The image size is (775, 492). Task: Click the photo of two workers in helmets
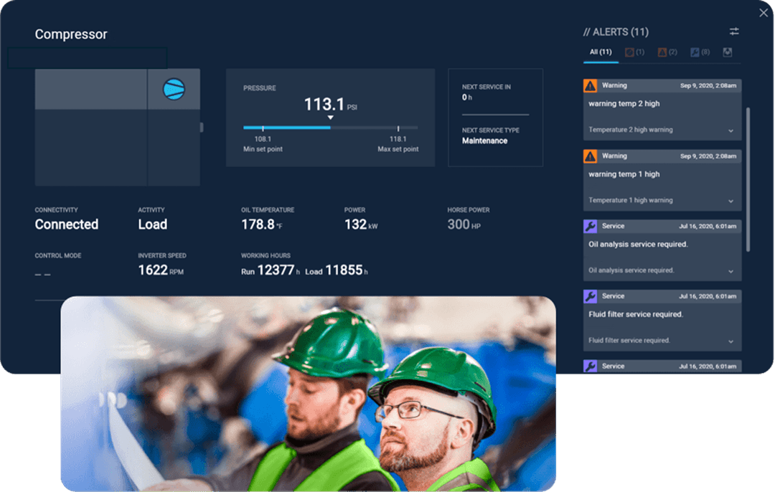(309, 394)
